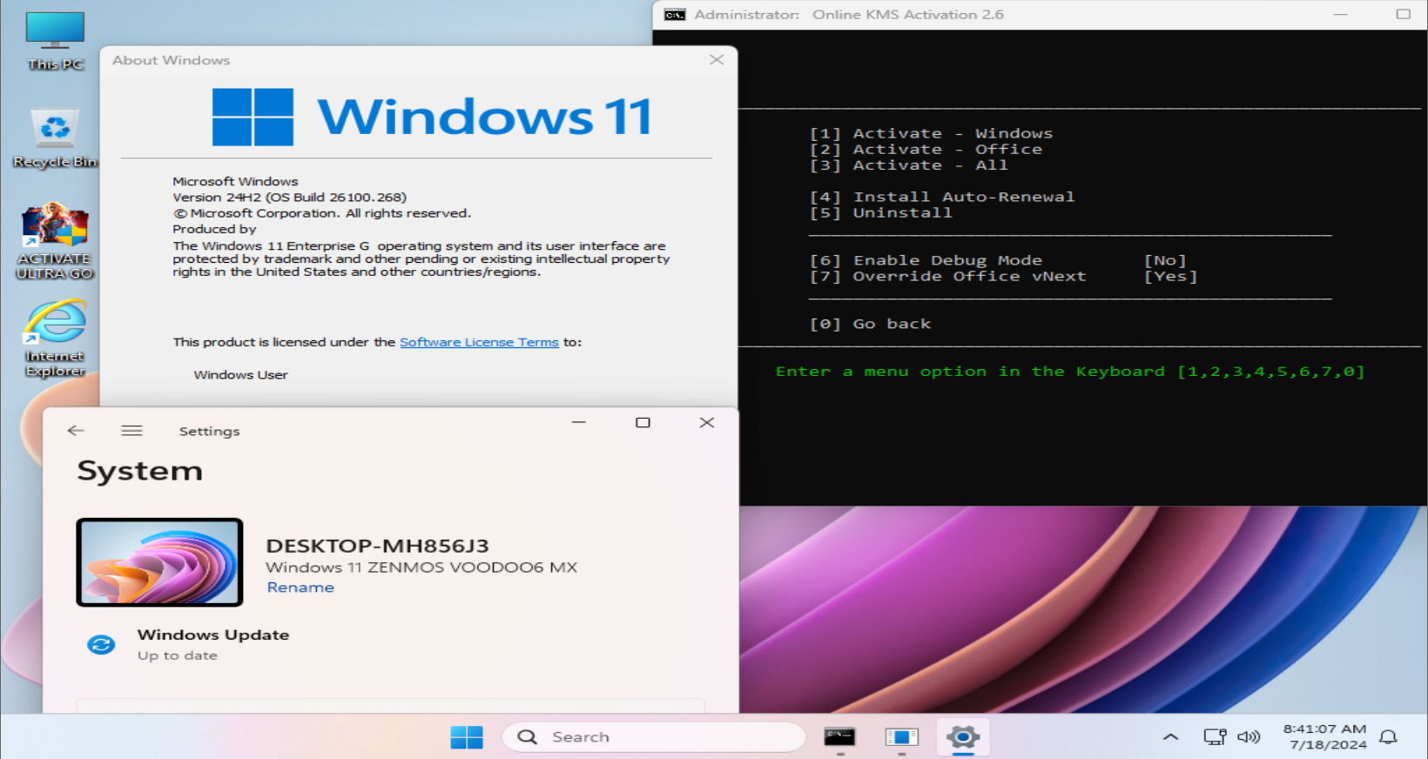
Task: Click the '[4] Install Auto-Renewal' line
Action: 942,197
